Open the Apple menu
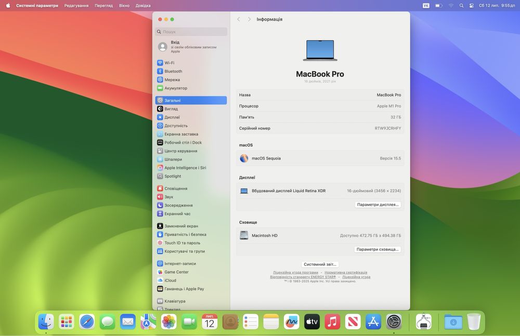 click(x=8, y=6)
